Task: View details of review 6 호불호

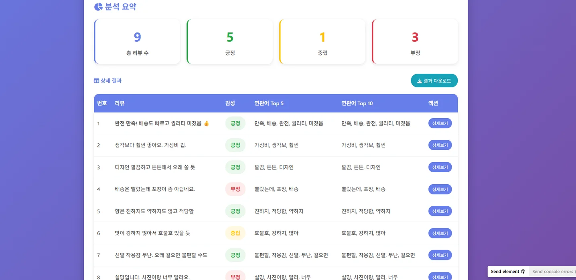Action: 440,233
